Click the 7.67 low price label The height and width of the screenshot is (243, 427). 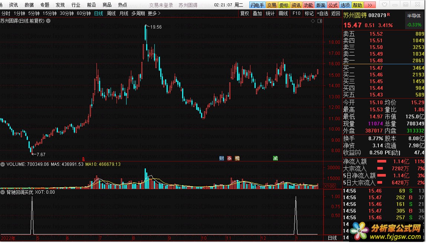(41, 154)
